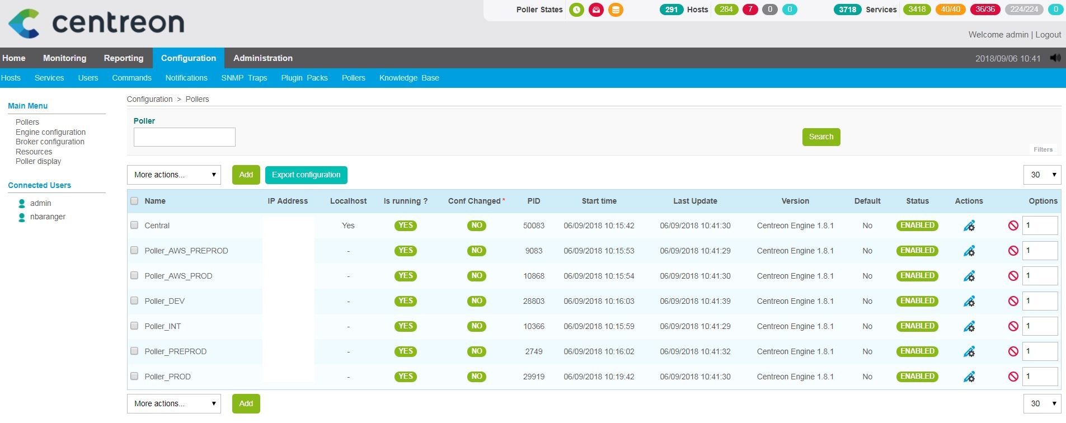
Task: Open Broker configuration in Main Menu
Action: tap(50, 142)
